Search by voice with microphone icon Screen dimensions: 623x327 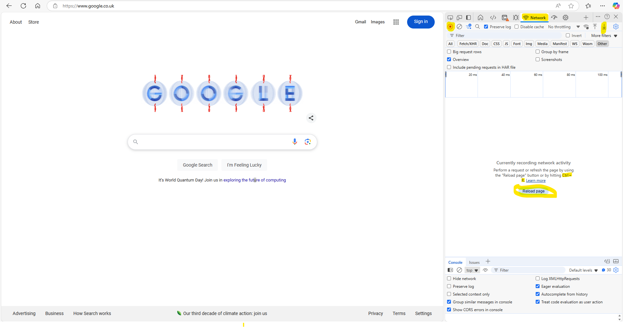[x=294, y=142]
